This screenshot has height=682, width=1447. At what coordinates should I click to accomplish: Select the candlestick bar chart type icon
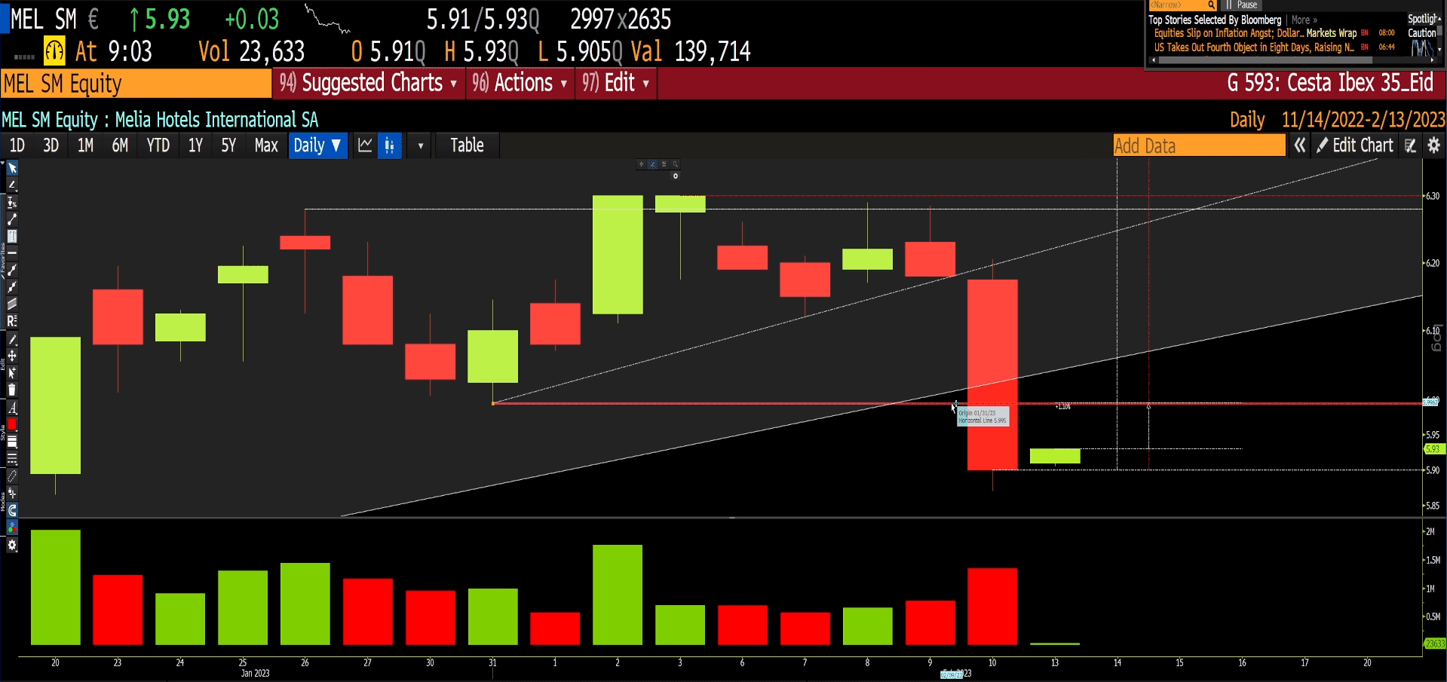tap(390, 145)
